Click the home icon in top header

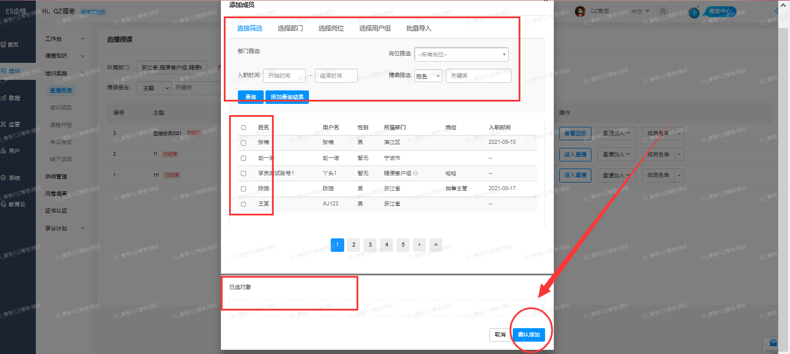tap(663, 11)
